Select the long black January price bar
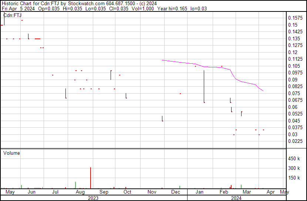This screenshot has height=201, width=307. tap(204, 86)
